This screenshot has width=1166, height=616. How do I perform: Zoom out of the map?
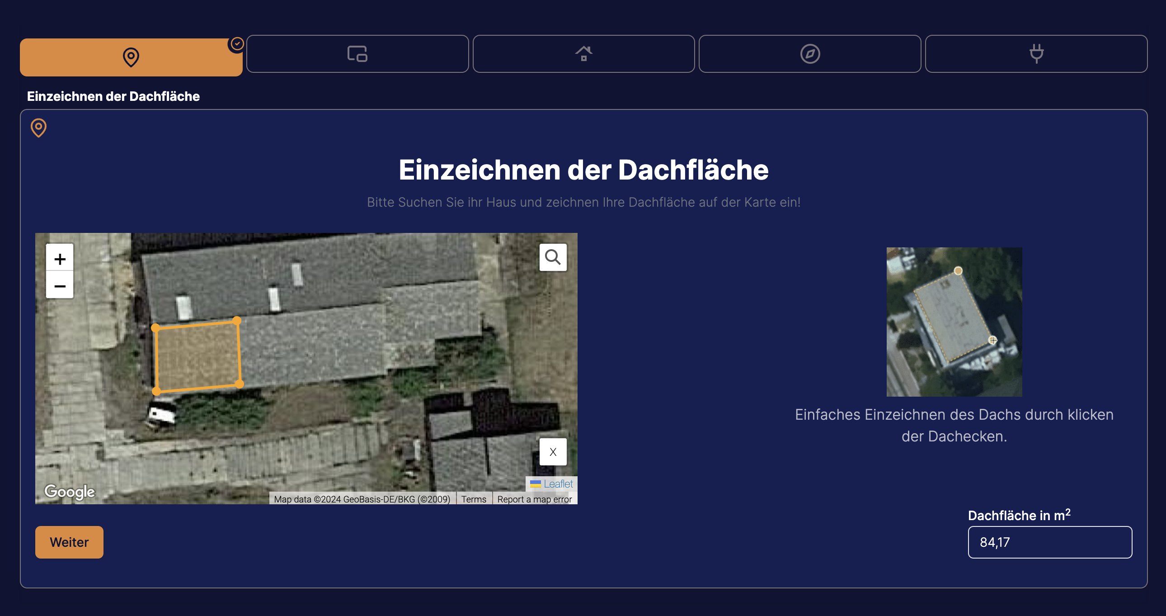[x=60, y=286]
